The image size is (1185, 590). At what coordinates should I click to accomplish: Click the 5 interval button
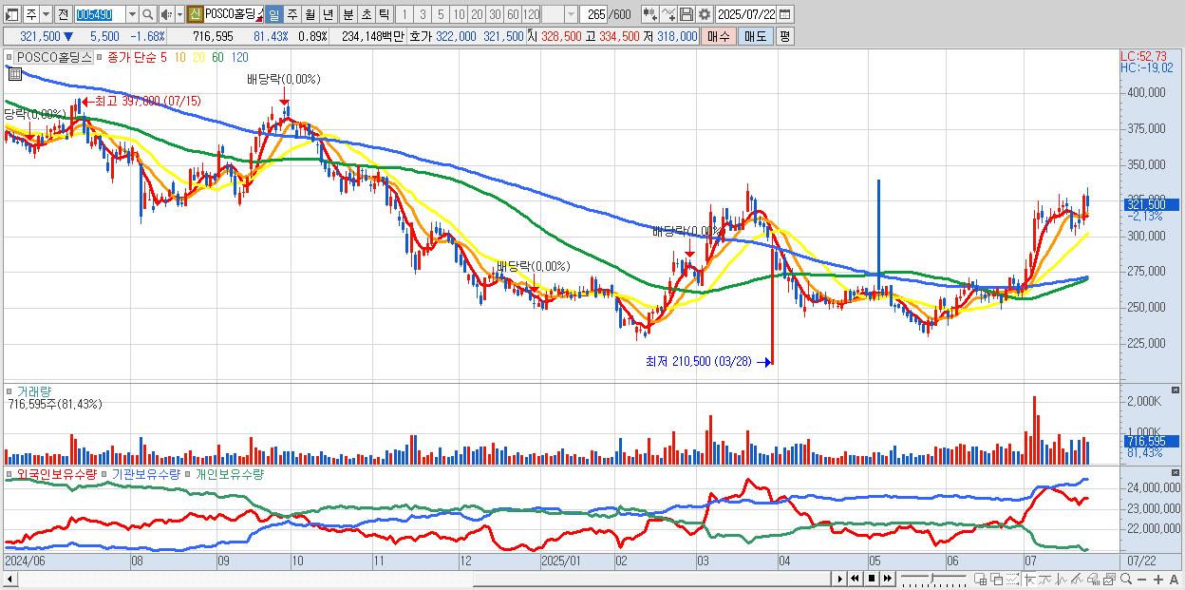point(441,14)
